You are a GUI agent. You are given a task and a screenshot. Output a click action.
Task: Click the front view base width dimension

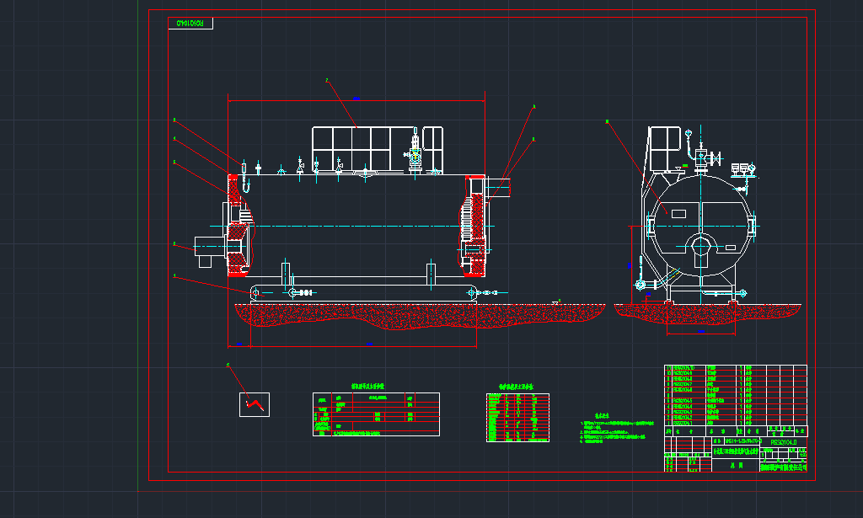click(699, 332)
